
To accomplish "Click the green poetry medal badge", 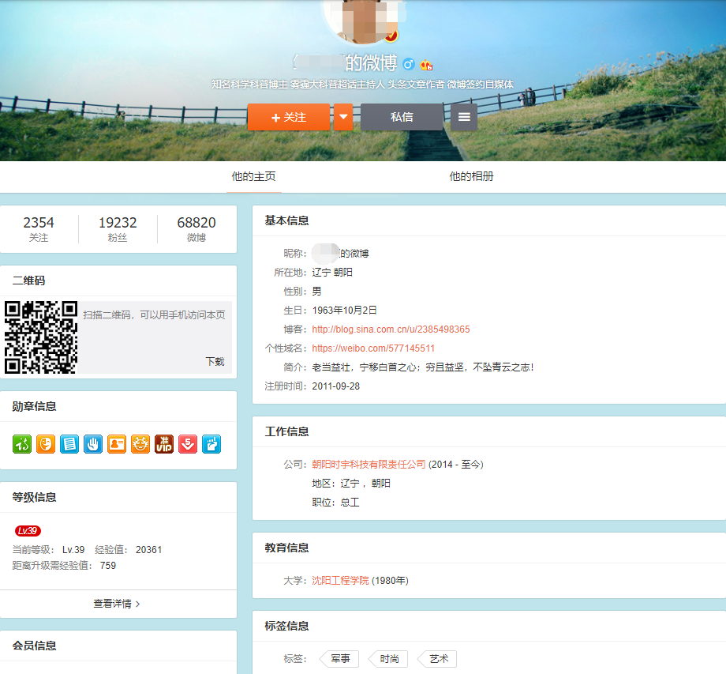I will pyautogui.click(x=21, y=444).
